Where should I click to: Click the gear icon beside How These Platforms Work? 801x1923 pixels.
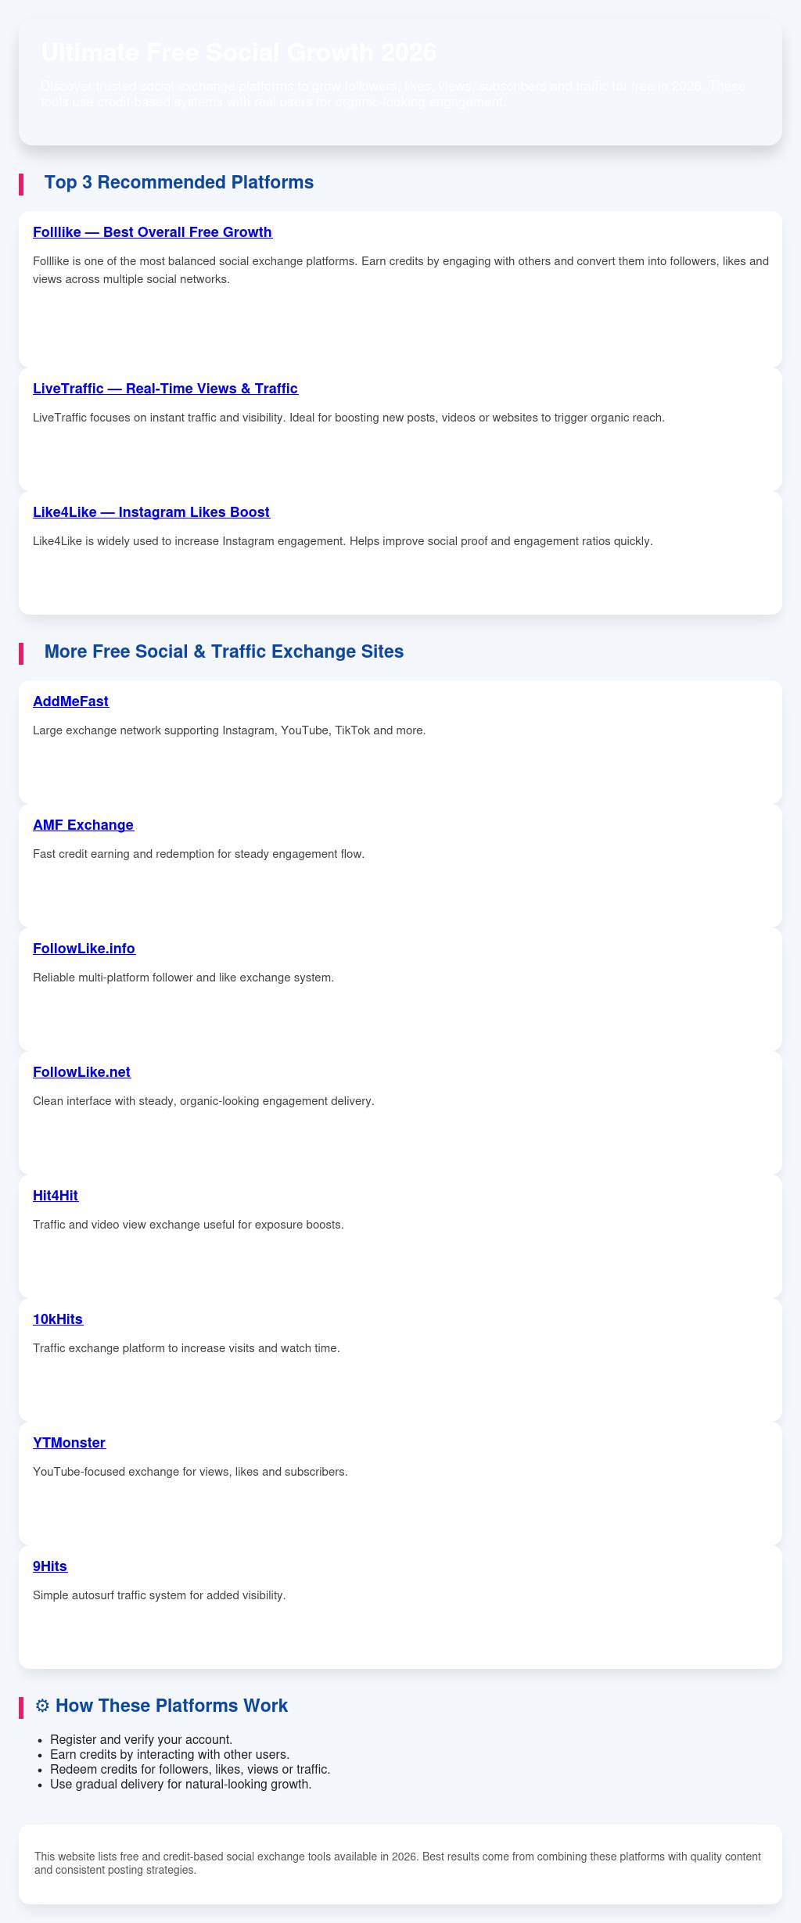click(42, 1706)
